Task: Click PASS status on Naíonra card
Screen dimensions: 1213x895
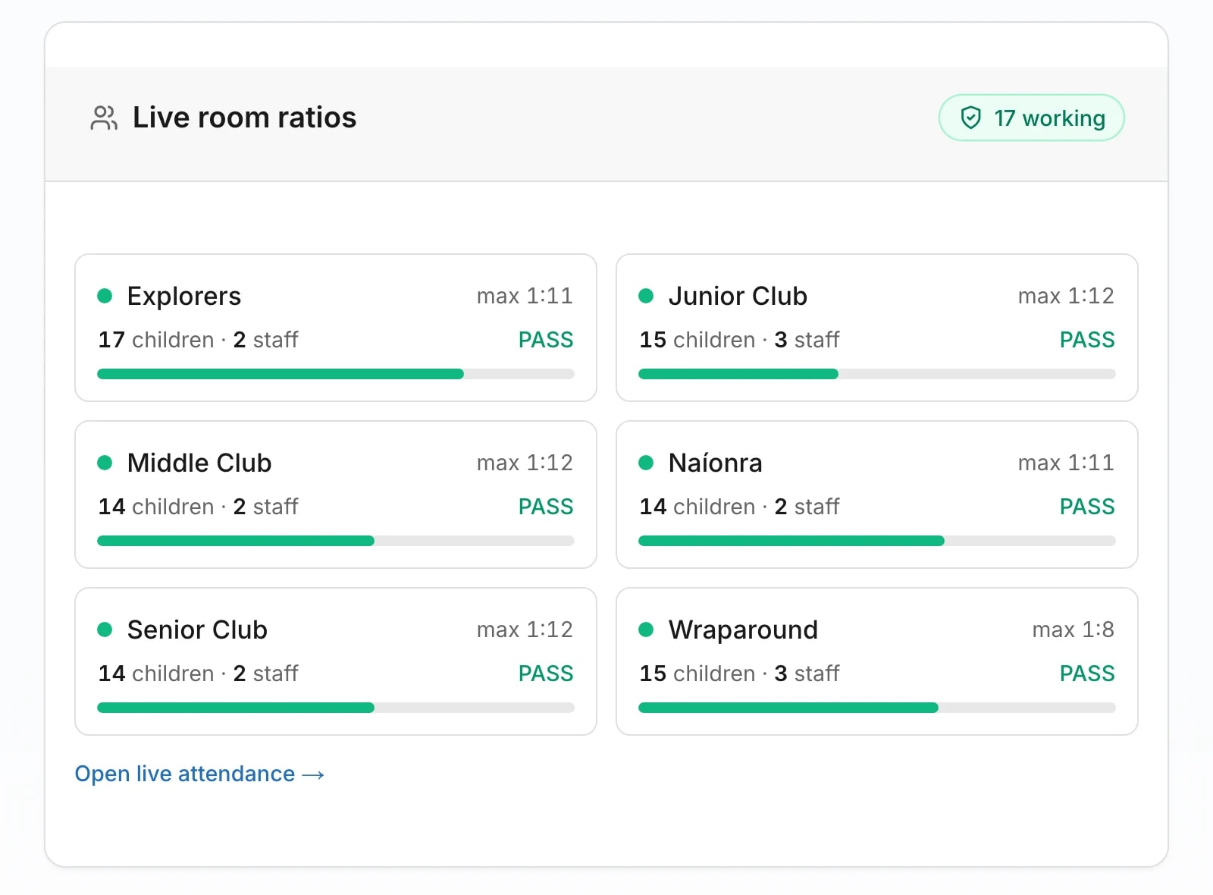Action: [1087, 507]
